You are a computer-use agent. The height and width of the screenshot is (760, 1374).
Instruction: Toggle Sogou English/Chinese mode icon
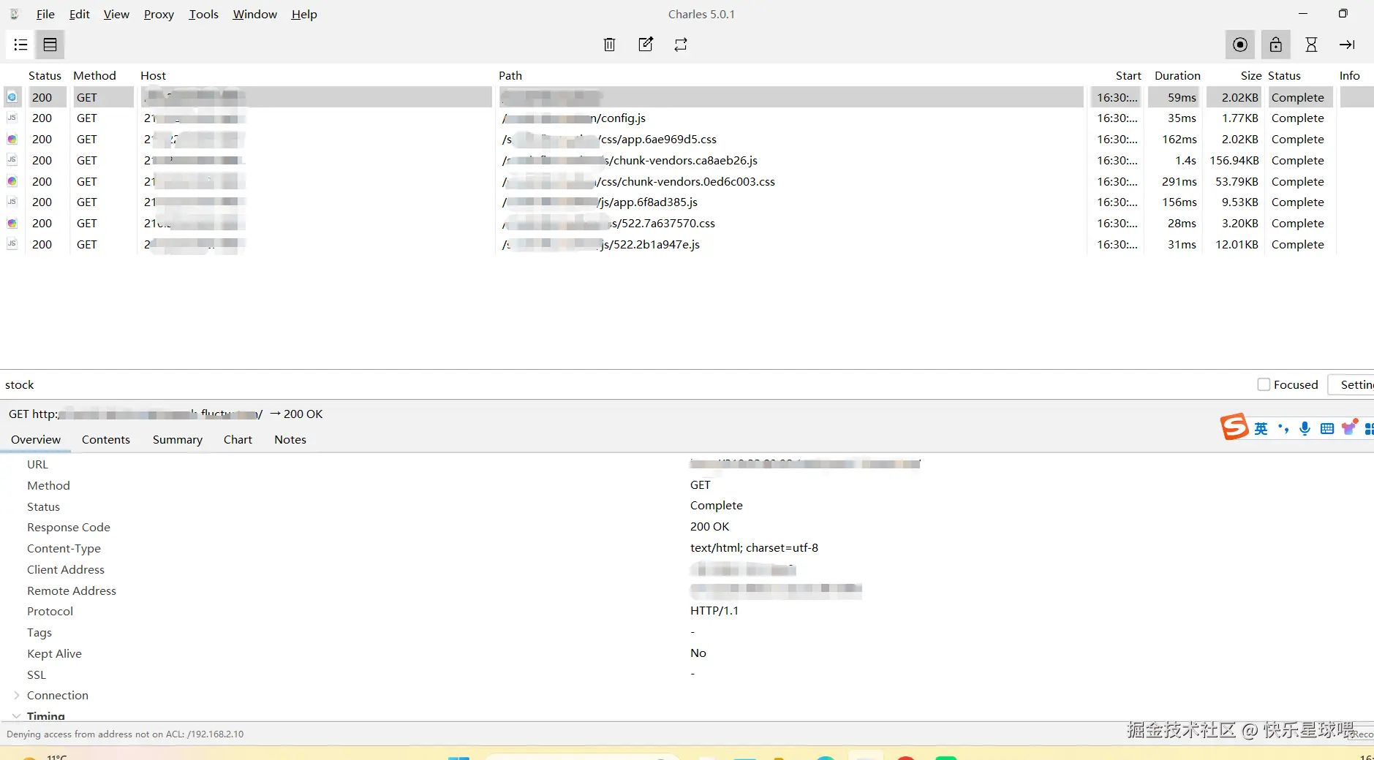coord(1261,429)
